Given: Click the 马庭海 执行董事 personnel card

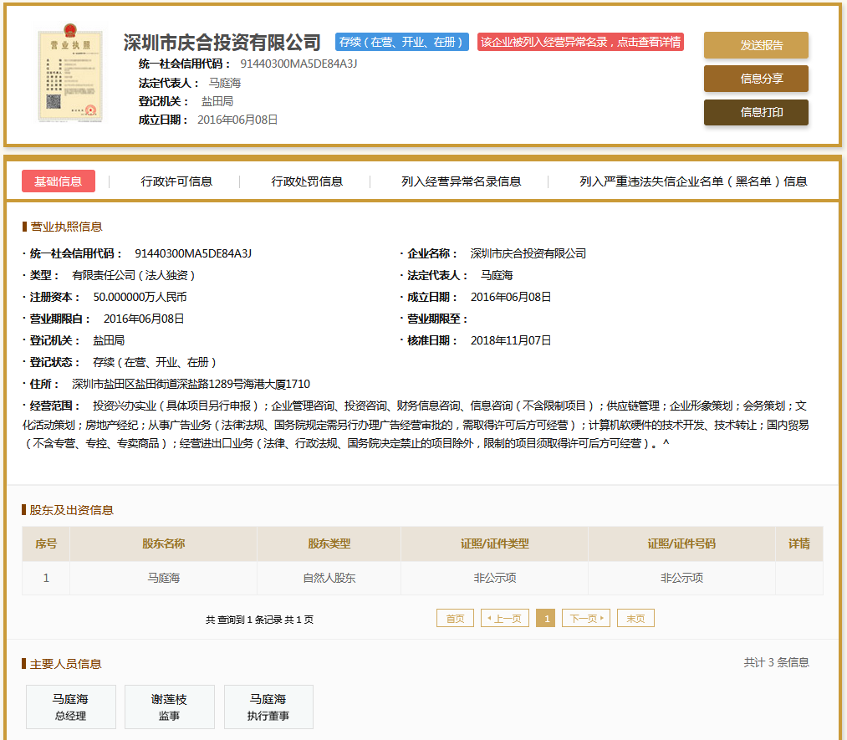Looking at the screenshot, I should pos(268,707).
